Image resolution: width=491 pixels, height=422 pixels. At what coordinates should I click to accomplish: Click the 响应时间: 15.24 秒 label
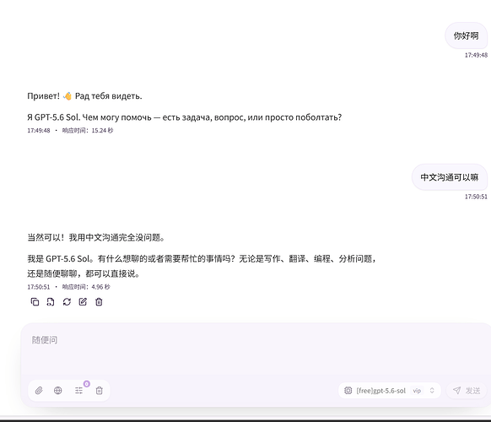[x=88, y=130]
